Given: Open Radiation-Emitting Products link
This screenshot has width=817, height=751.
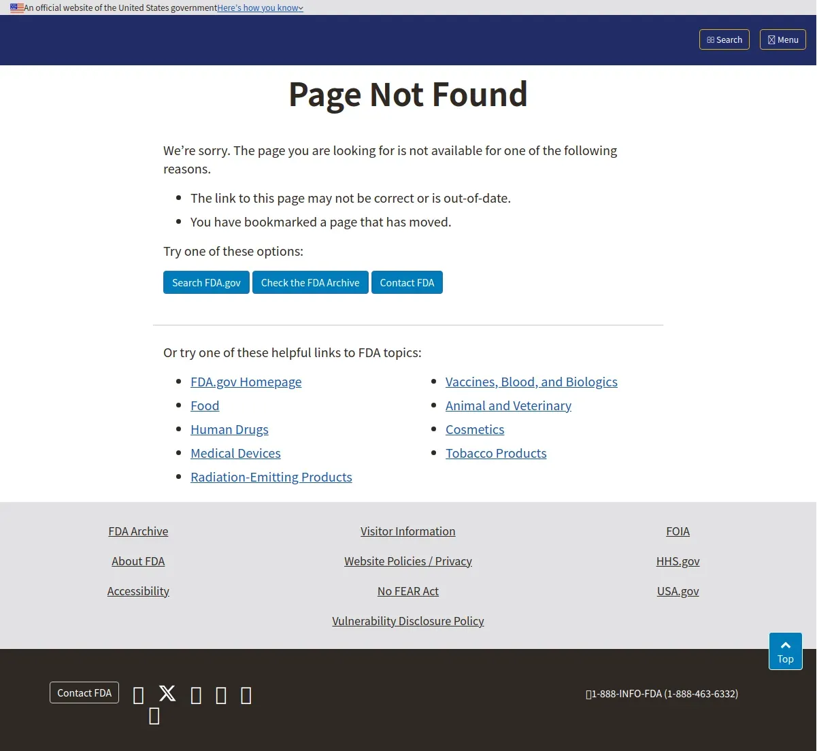Looking at the screenshot, I should point(271,478).
